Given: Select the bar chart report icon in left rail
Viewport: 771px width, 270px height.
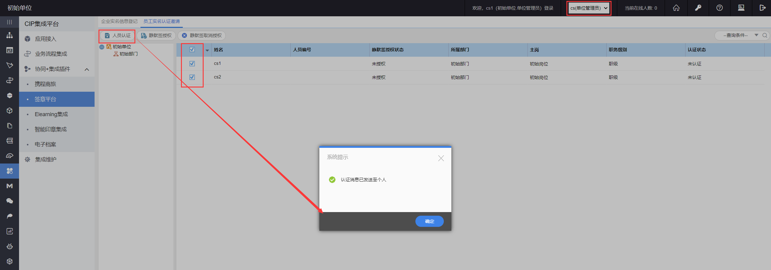Looking at the screenshot, I should (x=9, y=231).
